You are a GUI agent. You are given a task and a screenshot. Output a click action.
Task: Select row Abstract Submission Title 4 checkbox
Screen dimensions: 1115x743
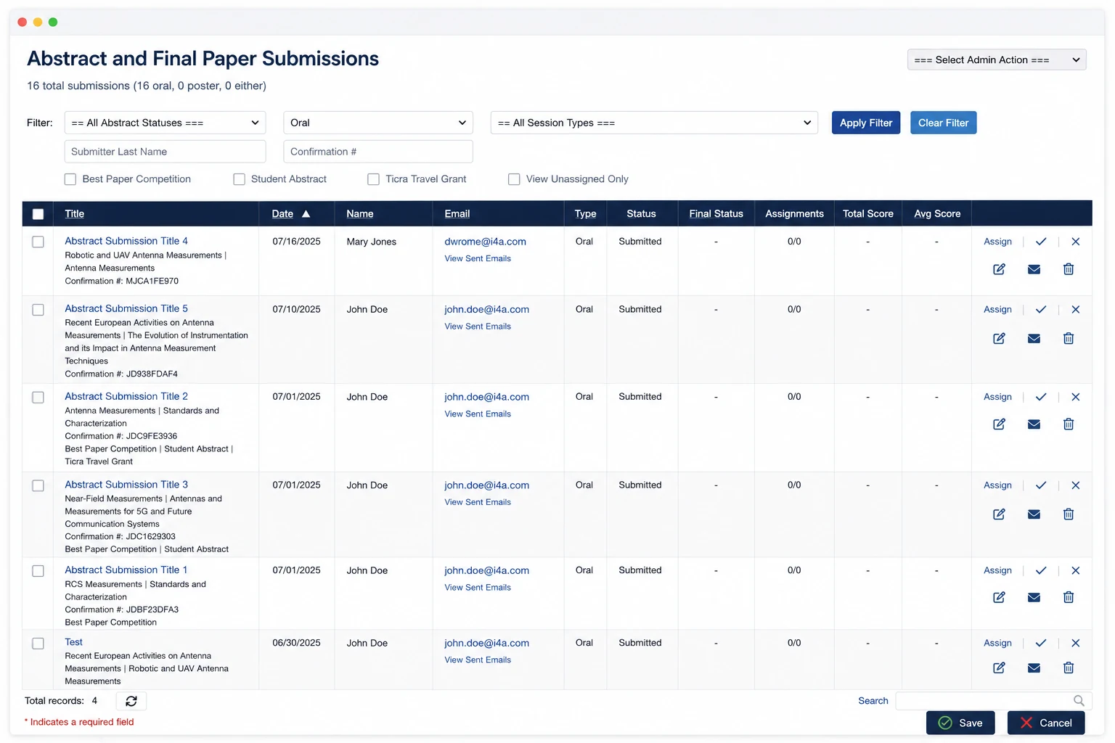(x=38, y=242)
